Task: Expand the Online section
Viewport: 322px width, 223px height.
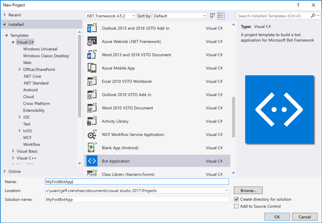Action: pos(5,171)
